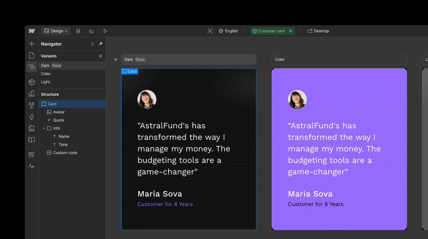Select the Dark Base variant row

point(72,66)
